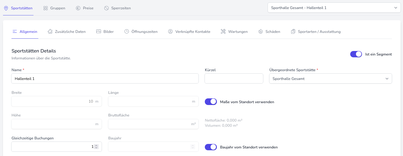This screenshot has height=156, width=403.
Task: Click the Wartungen tools icon
Action: tap(223, 31)
